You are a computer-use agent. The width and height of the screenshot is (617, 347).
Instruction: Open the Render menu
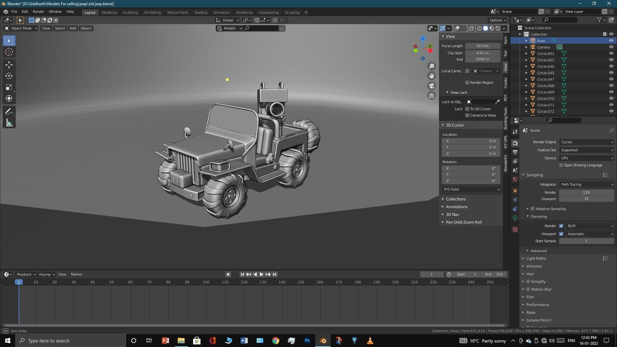[38, 12]
